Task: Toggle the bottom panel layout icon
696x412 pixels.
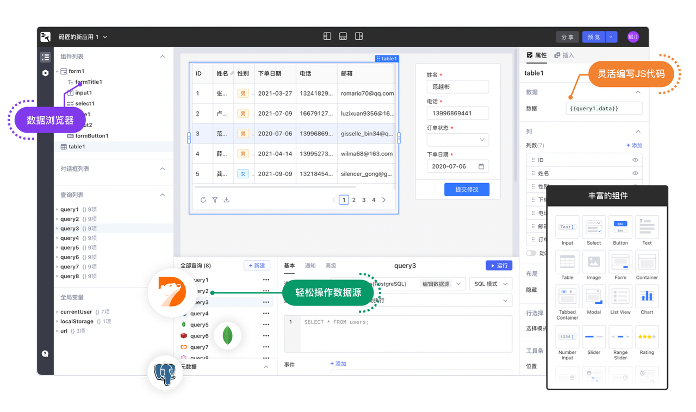Action: point(343,36)
